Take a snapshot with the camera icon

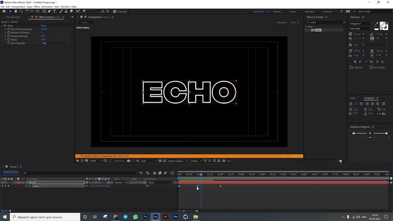click(128, 161)
